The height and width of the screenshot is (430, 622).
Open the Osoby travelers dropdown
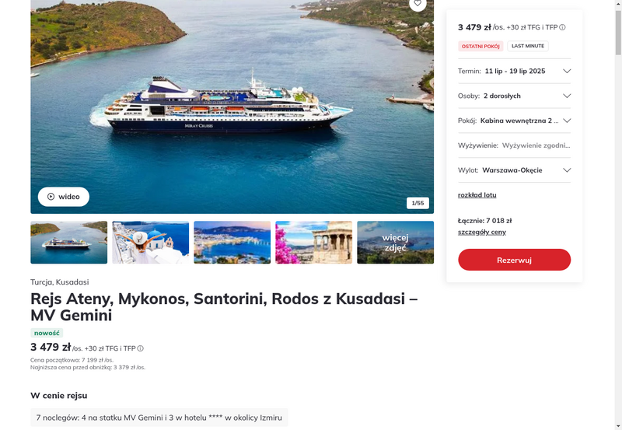pyautogui.click(x=514, y=96)
